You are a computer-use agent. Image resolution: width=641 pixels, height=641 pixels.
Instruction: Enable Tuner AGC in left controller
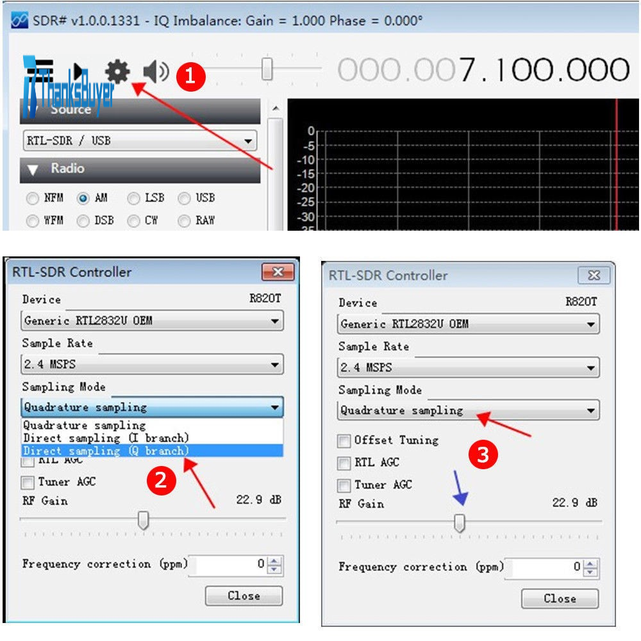point(28,483)
